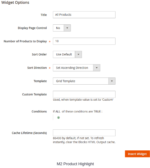Image resolution: width=150 pixels, height=168 pixels.
Task: Click the TRUE link in Conditions
Action: pos(97,111)
